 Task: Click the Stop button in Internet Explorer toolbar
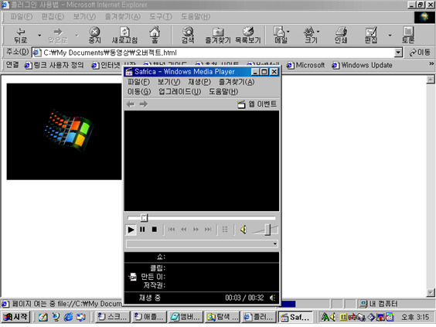click(94, 35)
